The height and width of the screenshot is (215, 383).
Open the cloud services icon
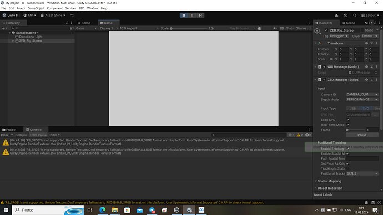click(336, 15)
